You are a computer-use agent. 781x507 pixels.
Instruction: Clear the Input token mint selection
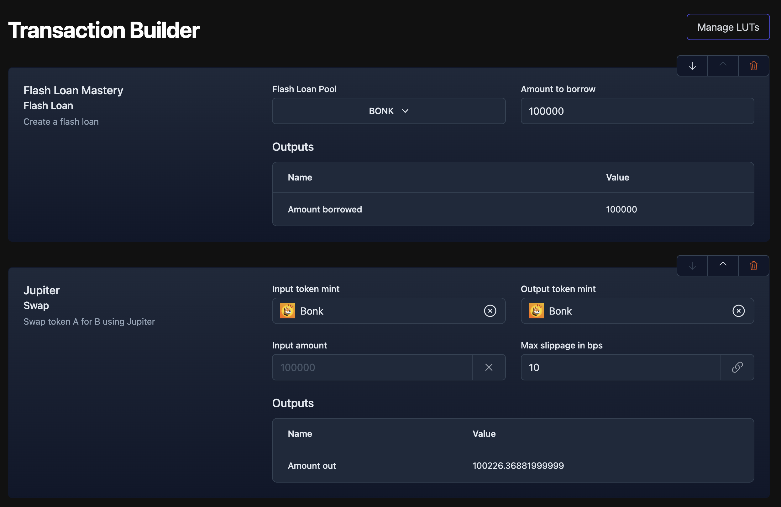coord(490,311)
